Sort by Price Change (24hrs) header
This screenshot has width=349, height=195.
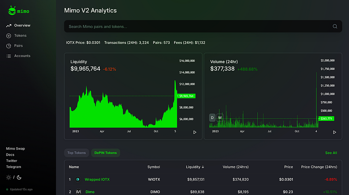(319, 167)
